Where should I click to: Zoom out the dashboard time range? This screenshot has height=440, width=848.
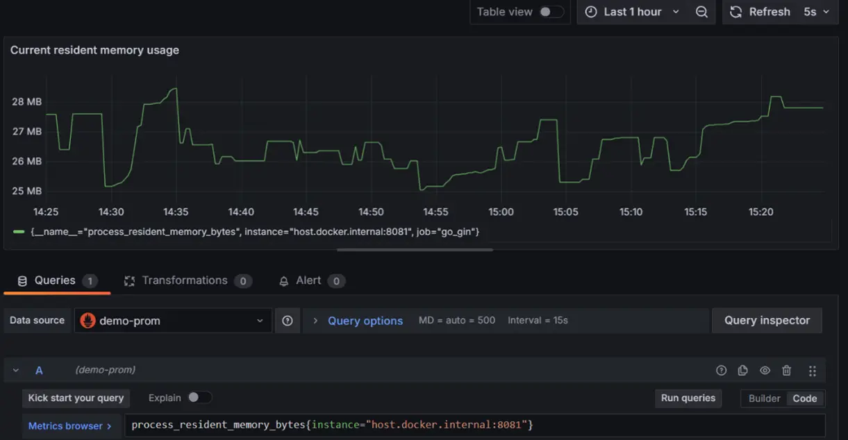701,12
